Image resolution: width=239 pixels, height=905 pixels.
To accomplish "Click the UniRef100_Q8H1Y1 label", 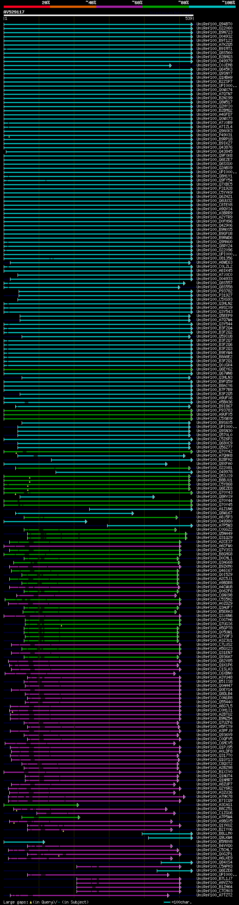I will [x=214, y=176].
